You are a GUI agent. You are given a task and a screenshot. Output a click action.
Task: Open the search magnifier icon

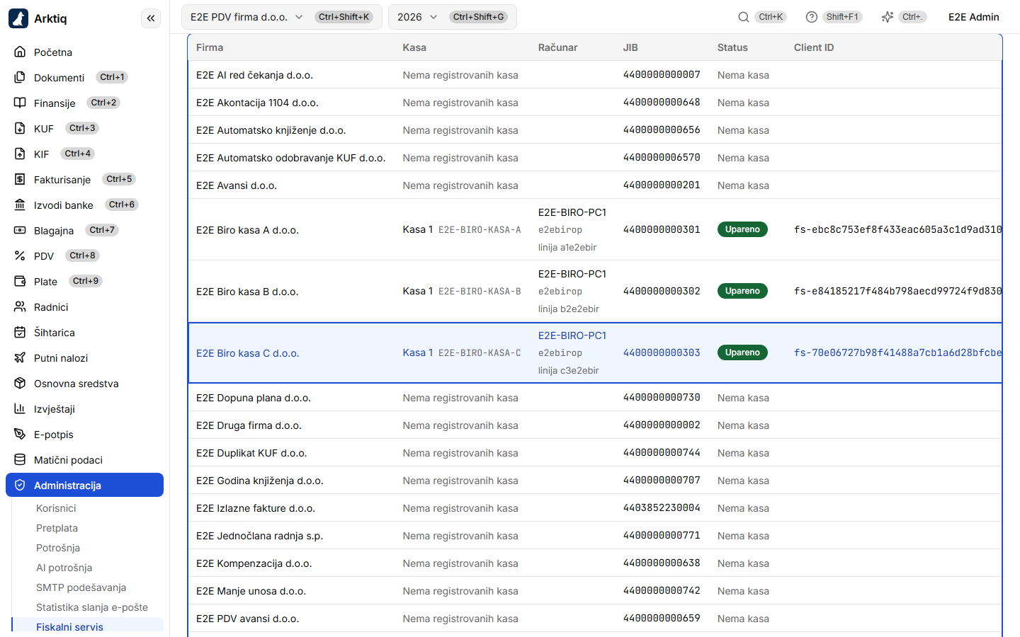tap(744, 17)
